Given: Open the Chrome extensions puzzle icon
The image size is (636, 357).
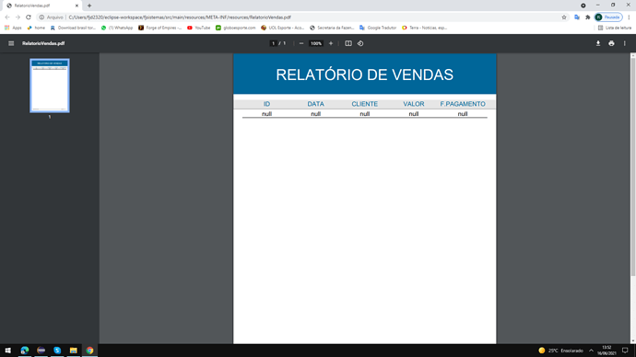Looking at the screenshot, I should coord(587,17).
